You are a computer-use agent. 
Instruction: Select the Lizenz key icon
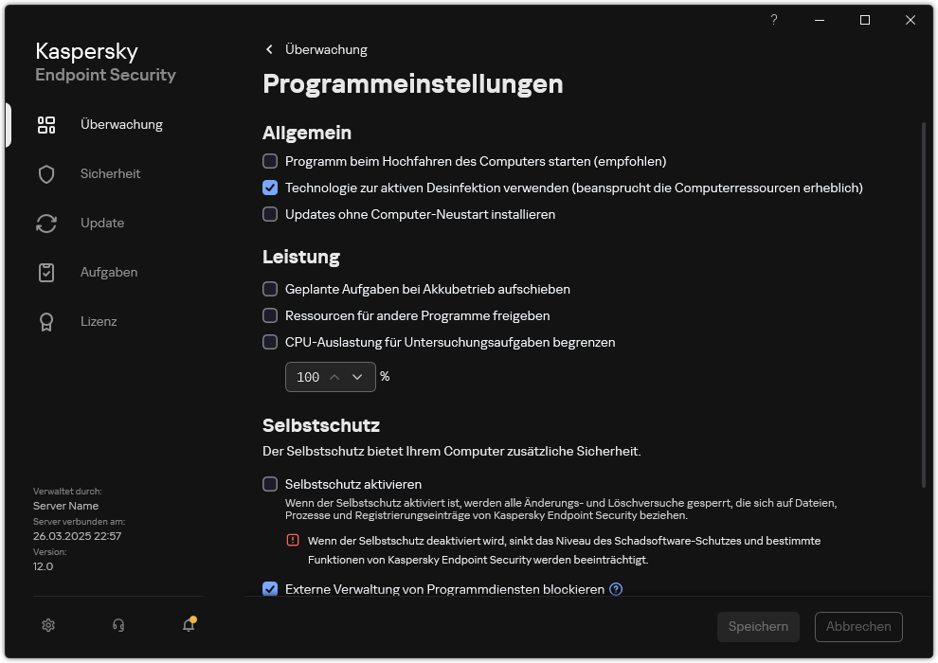coord(46,321)
